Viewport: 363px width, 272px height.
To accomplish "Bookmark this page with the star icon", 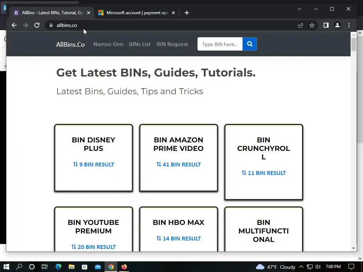I will [x=312, y=25].
